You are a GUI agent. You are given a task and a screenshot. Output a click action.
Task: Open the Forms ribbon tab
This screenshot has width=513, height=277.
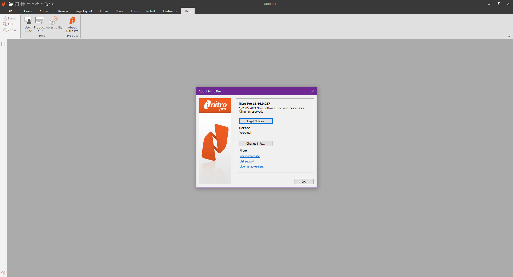[104, 11]
